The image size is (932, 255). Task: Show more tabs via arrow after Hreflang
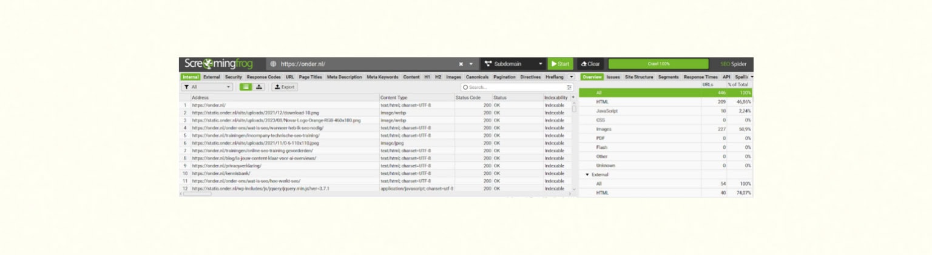tap(571, 77)
